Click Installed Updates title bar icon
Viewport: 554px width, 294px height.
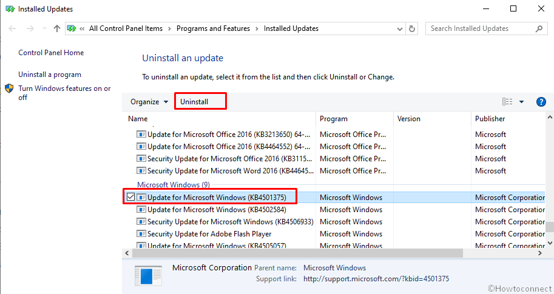(x=10, y=9)
